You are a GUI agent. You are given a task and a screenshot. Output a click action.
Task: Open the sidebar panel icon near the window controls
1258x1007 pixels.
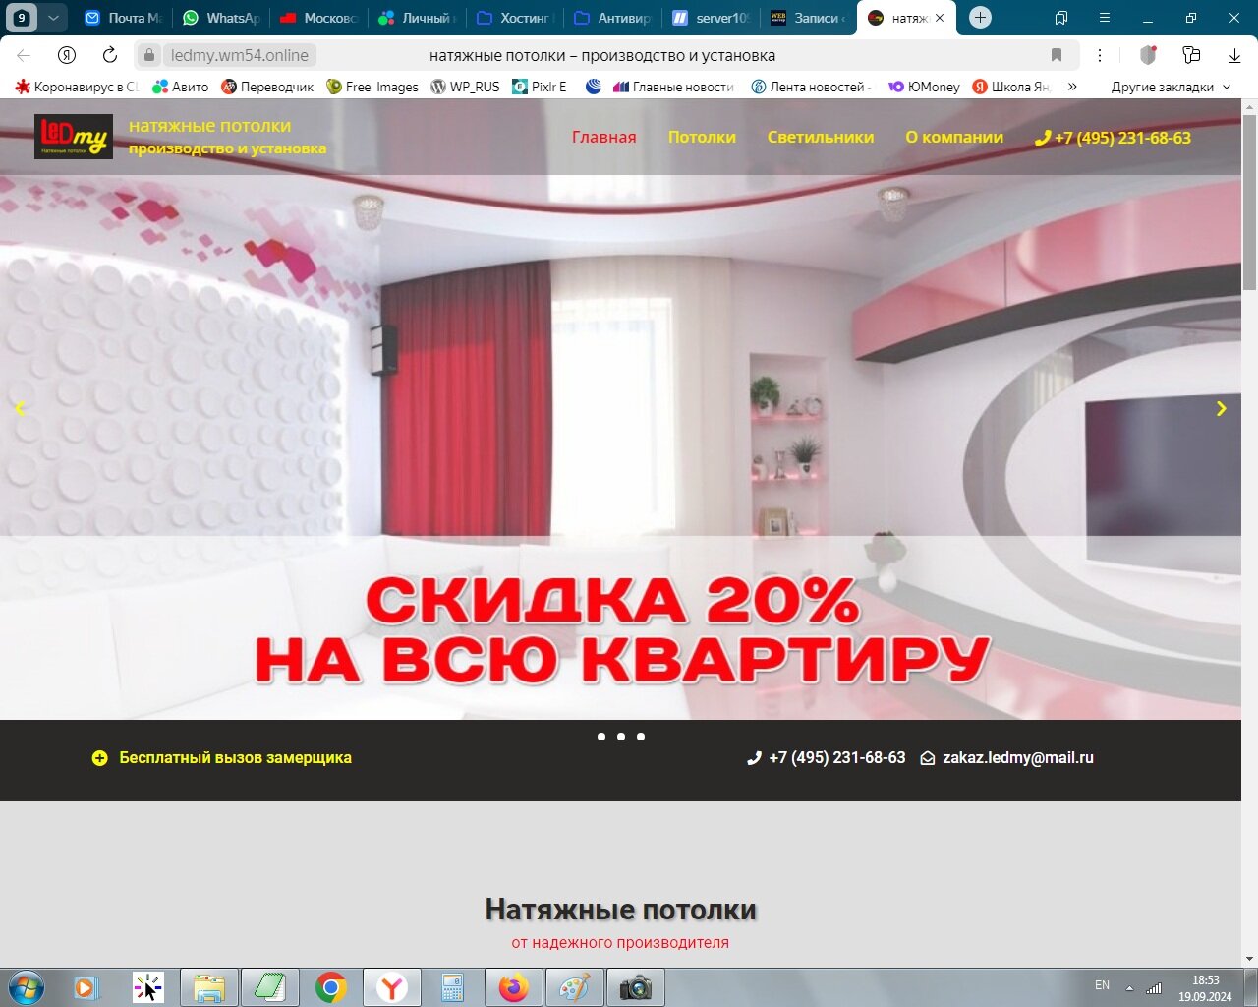click(1061, 18)
